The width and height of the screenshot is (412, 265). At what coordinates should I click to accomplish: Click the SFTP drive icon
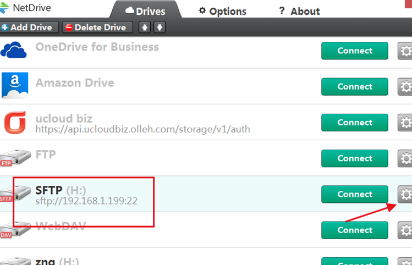[15, 194]
